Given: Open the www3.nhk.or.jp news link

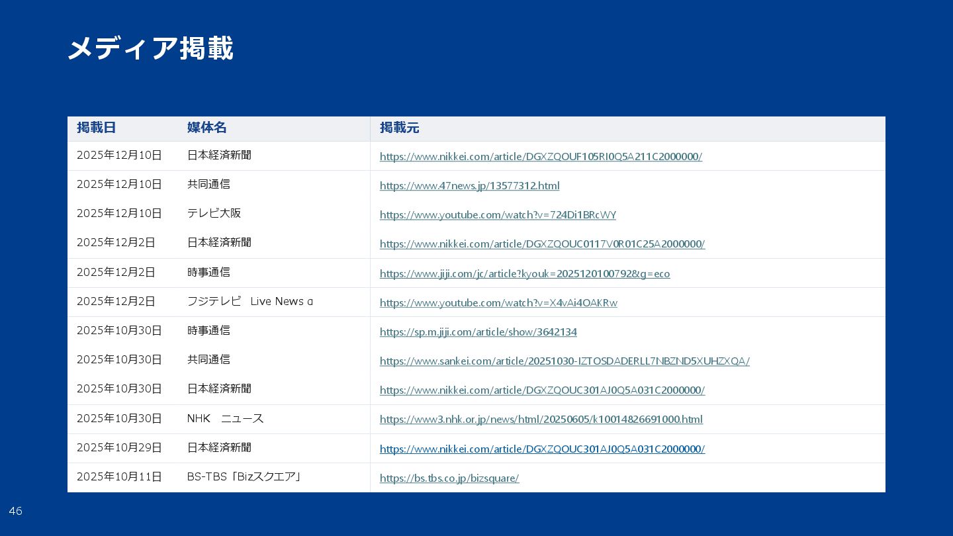Looking at the screenshot, I should pyautogui.click(x=541, y=420).
